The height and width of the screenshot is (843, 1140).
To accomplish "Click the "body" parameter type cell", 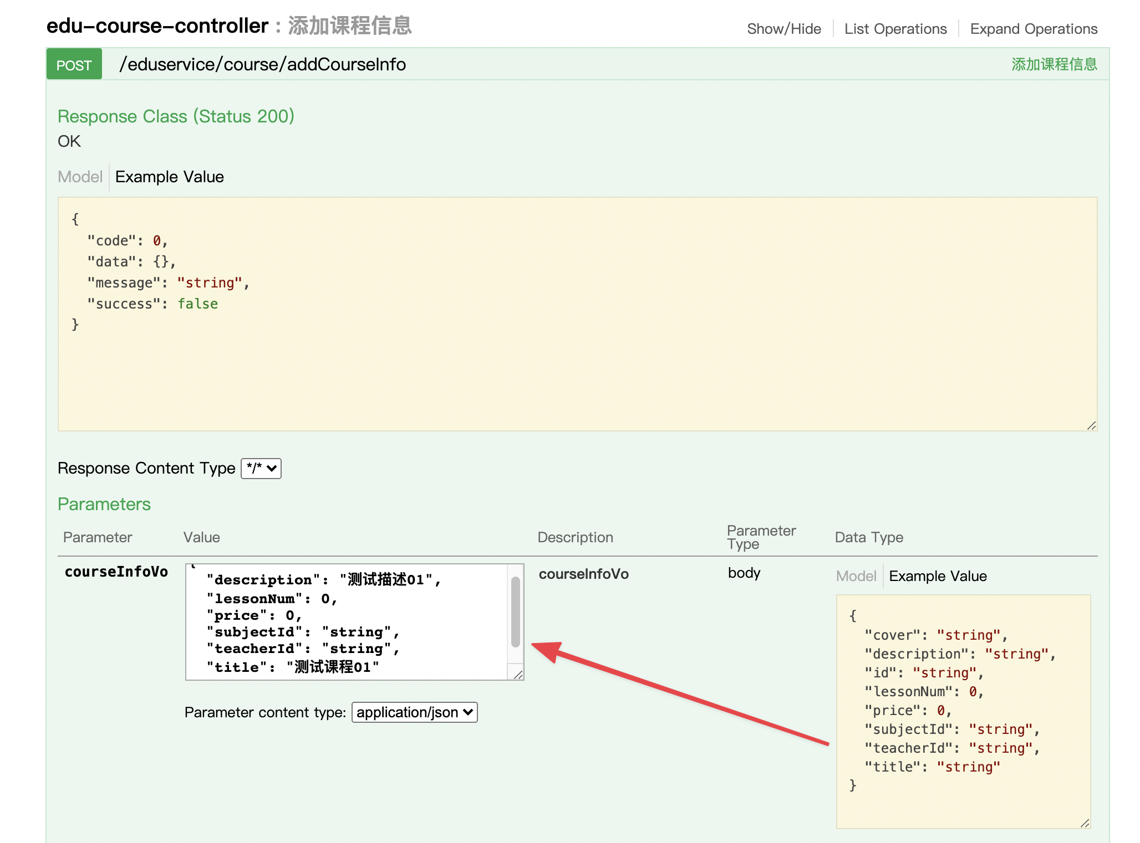I will click(744, 573).
